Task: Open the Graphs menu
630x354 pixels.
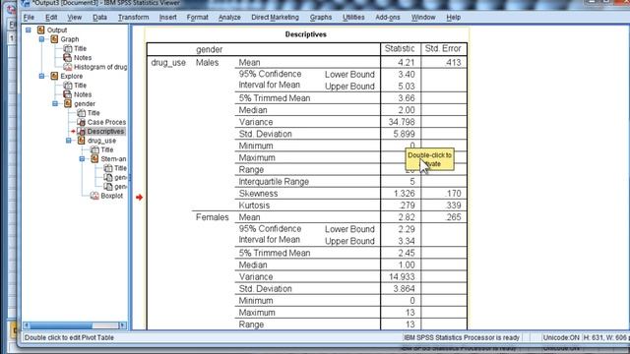Action: pos(321,18)
